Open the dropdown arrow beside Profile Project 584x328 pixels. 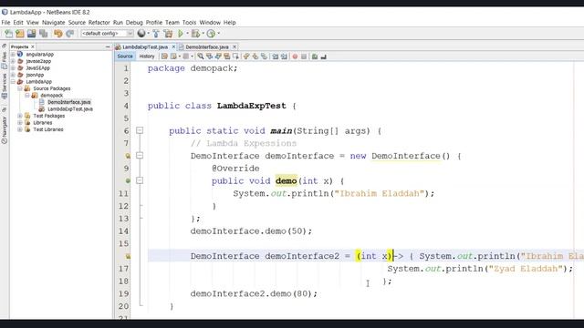(x=218, y=34)
